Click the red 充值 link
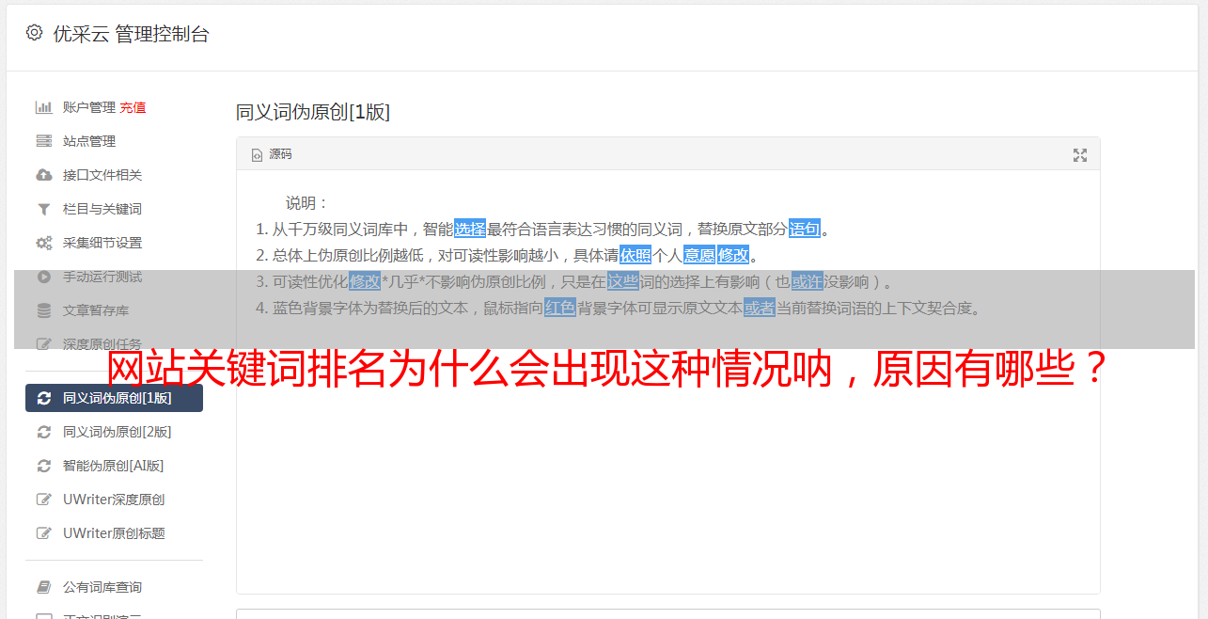 [x=133, y=107]
